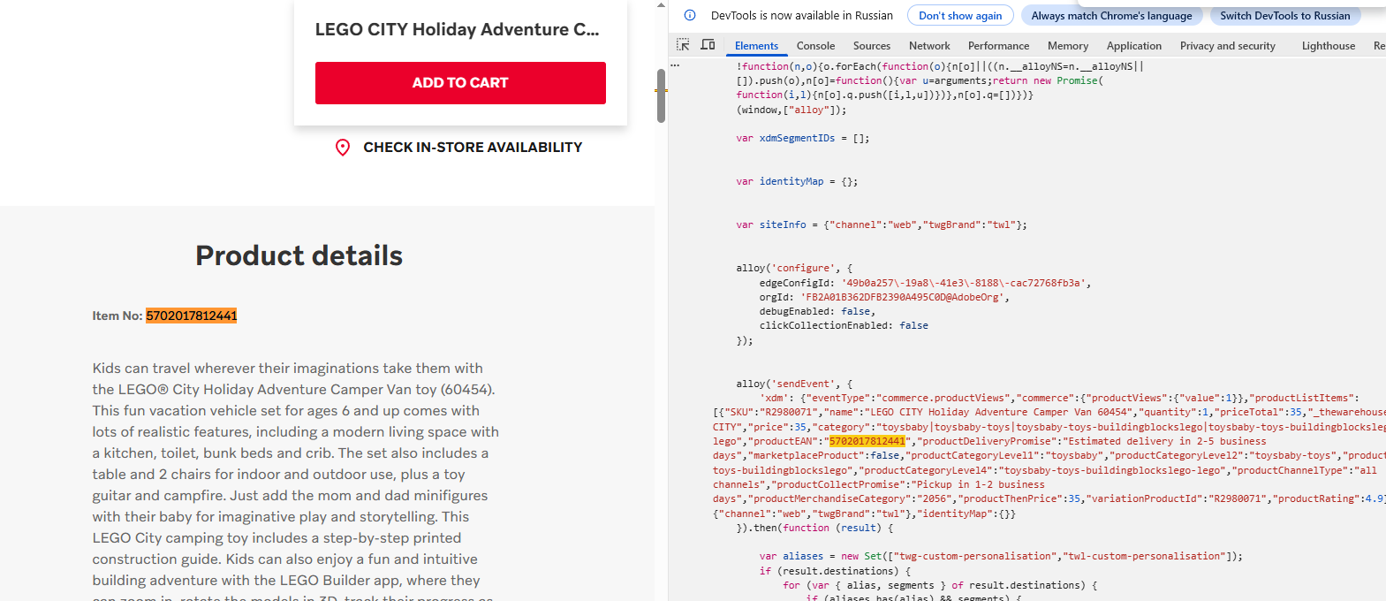Click the 'var siteInfo' code line
Viewport: 1386px width, 601px height.
click(x=882, y=225)
